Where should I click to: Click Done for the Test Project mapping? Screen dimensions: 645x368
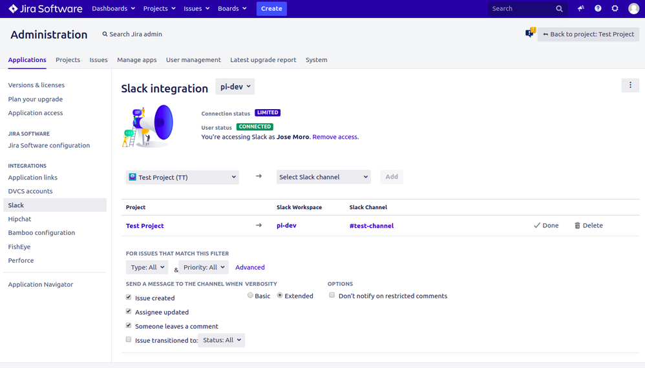point(546,225)
